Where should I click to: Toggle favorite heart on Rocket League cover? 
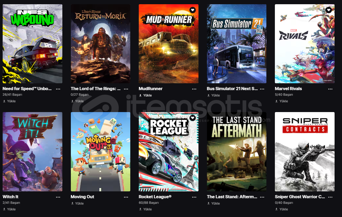(193, 118)
